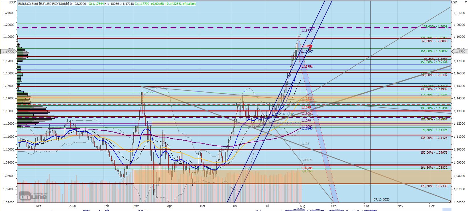
Task: Click 'Mai' on the time axis
Action: (x=202, y=206)
